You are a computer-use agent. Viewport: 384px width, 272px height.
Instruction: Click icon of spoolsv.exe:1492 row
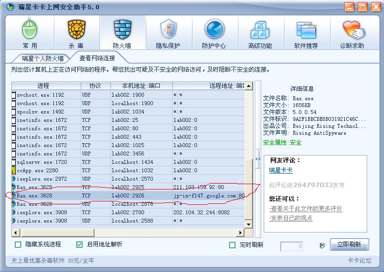tap(14, 112)
